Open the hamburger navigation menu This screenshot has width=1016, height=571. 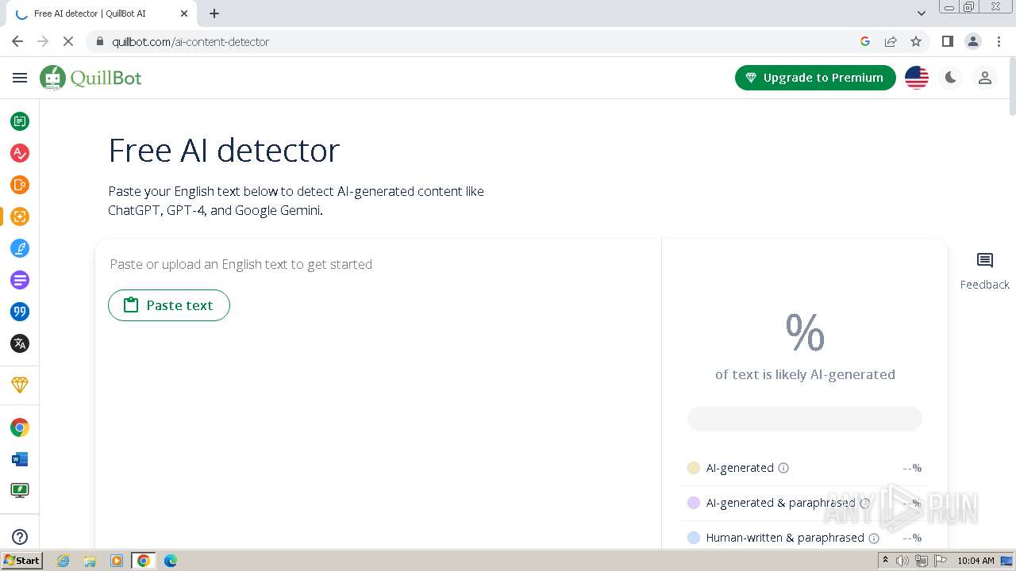point(20,78)
